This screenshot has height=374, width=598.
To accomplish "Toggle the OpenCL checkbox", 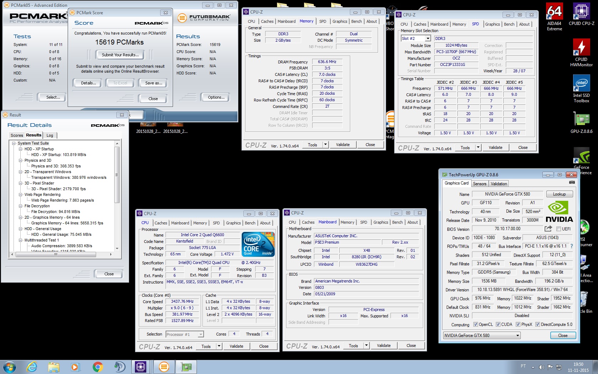I will coord(476,324).
